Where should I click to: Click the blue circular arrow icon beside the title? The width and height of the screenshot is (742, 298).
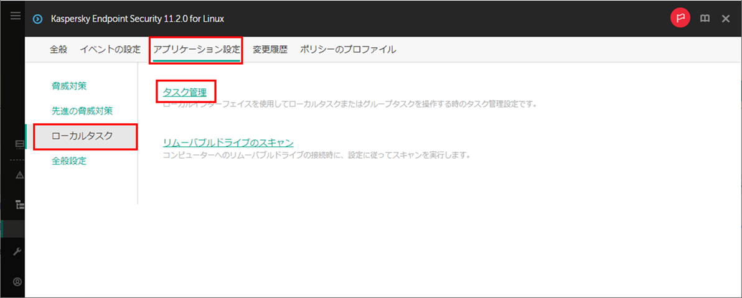[37, 19]
